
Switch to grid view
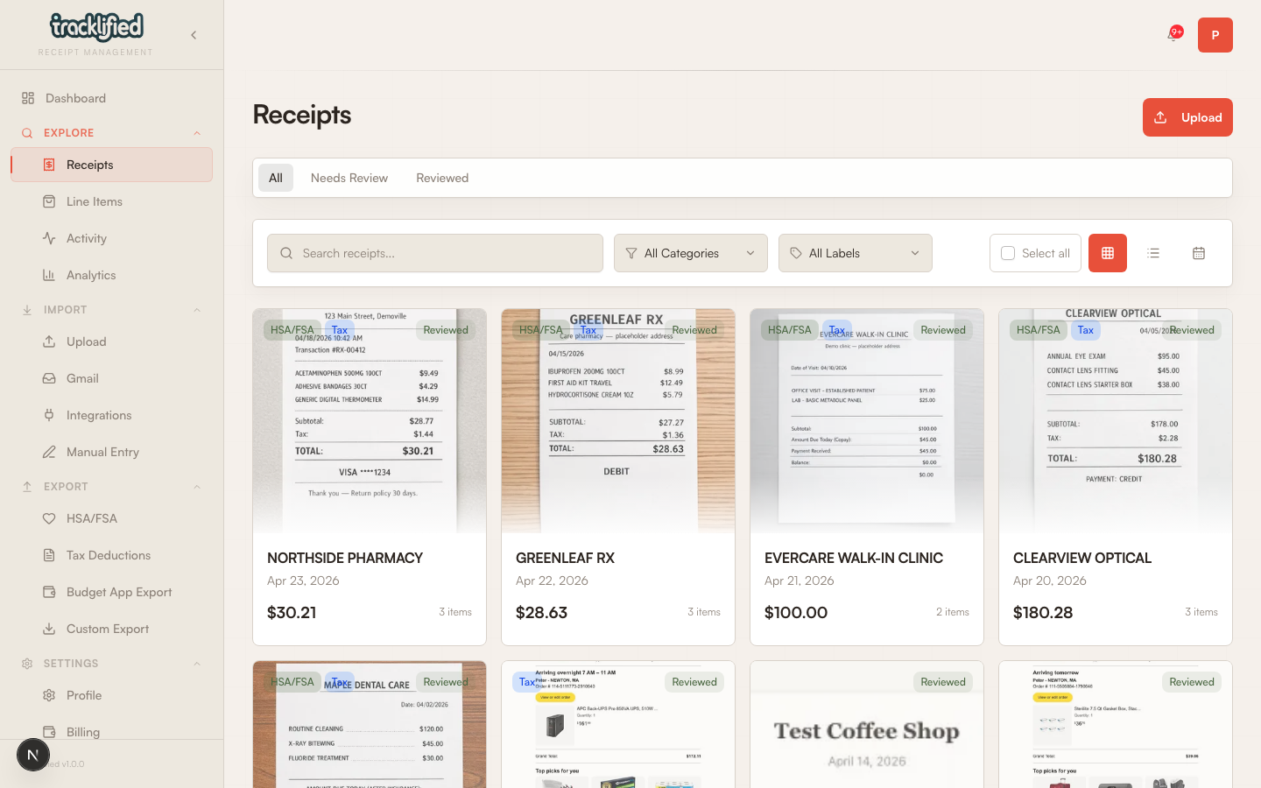coord(1108,253)
